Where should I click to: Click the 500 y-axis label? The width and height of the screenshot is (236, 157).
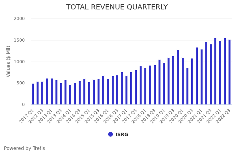20,83
